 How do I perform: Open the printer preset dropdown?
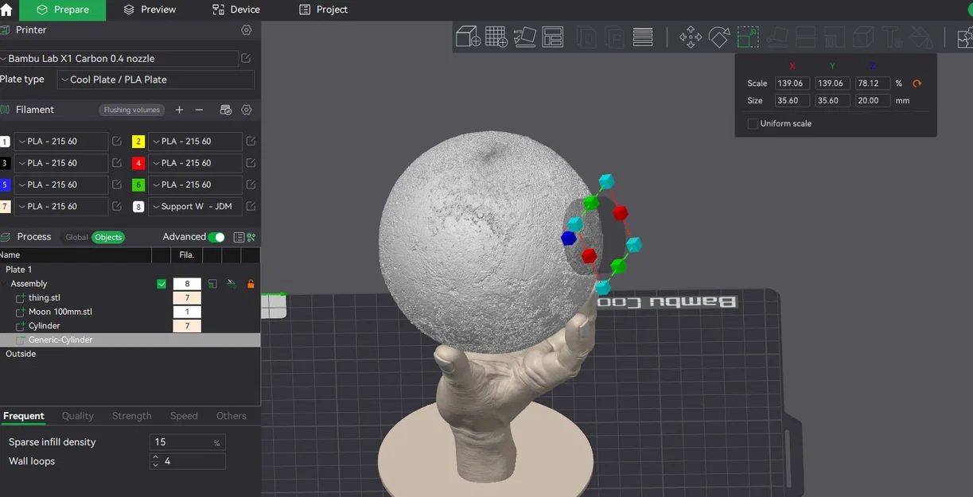point(118,59)
